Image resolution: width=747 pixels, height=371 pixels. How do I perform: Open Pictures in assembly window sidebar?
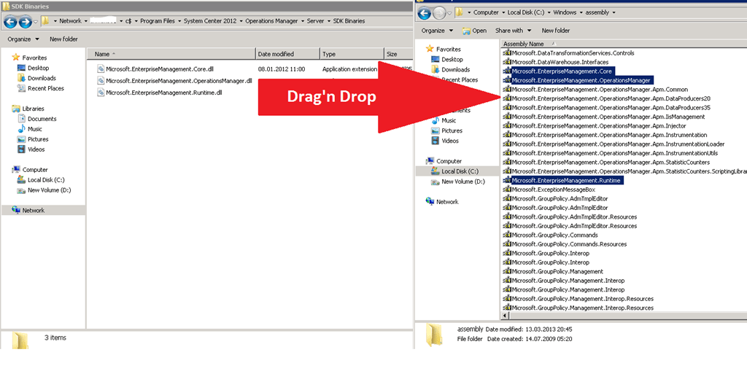click(x=452, y=130)
